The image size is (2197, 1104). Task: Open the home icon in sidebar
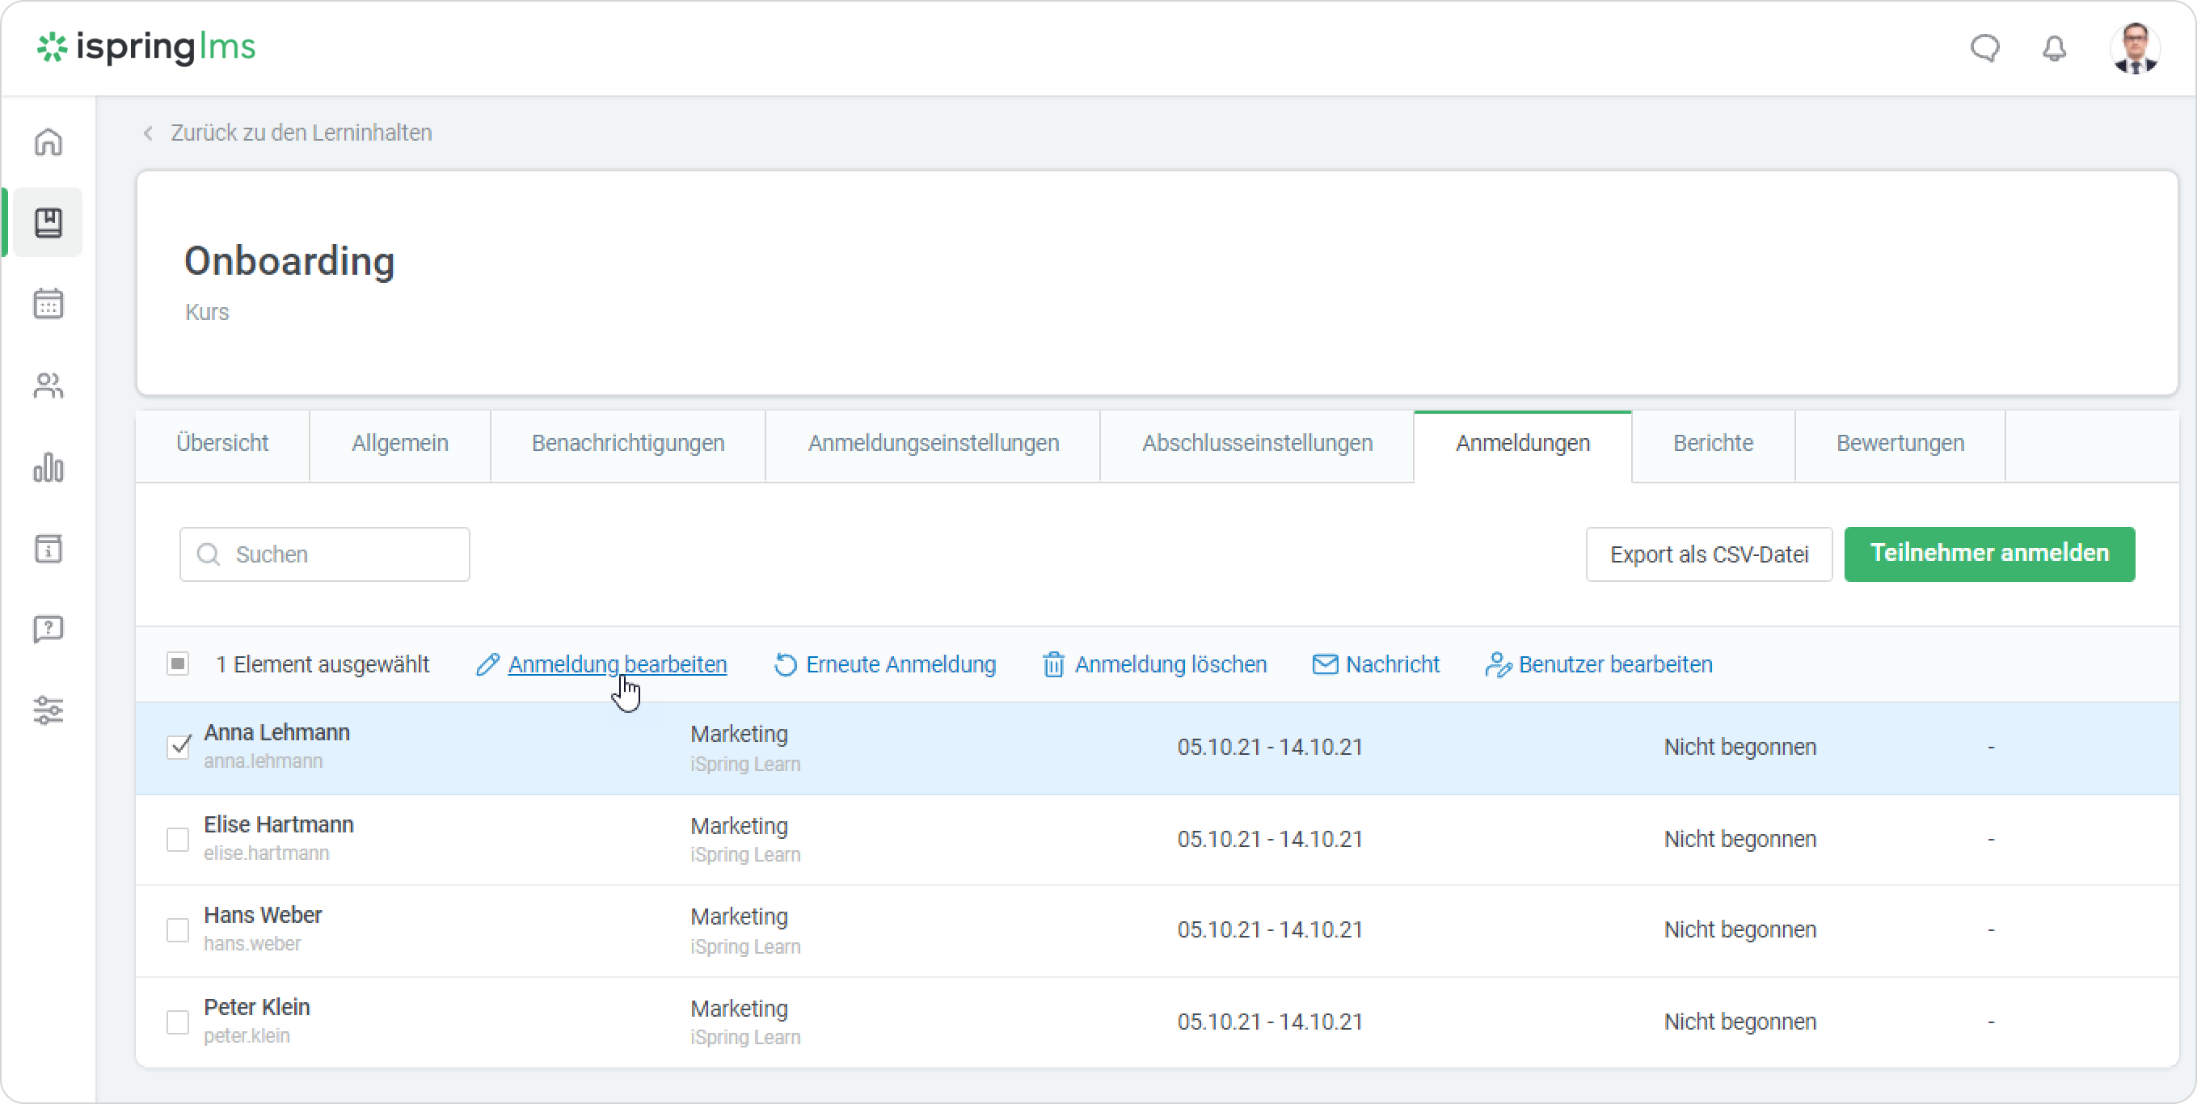point(48,141)
